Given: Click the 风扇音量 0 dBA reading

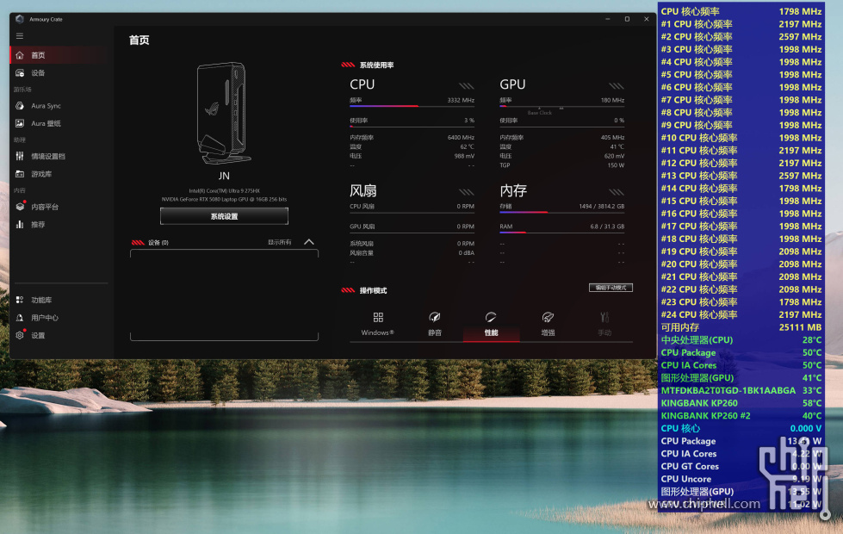Looking at the screenshot, I should 412,252.
